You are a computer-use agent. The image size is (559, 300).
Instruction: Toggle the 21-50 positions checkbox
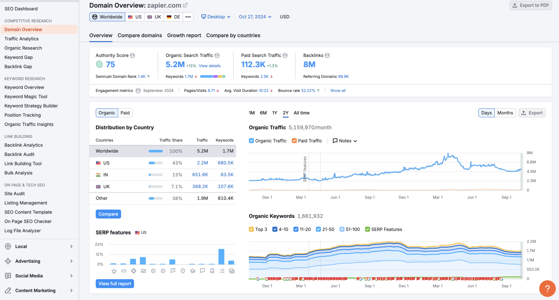click(x=318, y=229)
